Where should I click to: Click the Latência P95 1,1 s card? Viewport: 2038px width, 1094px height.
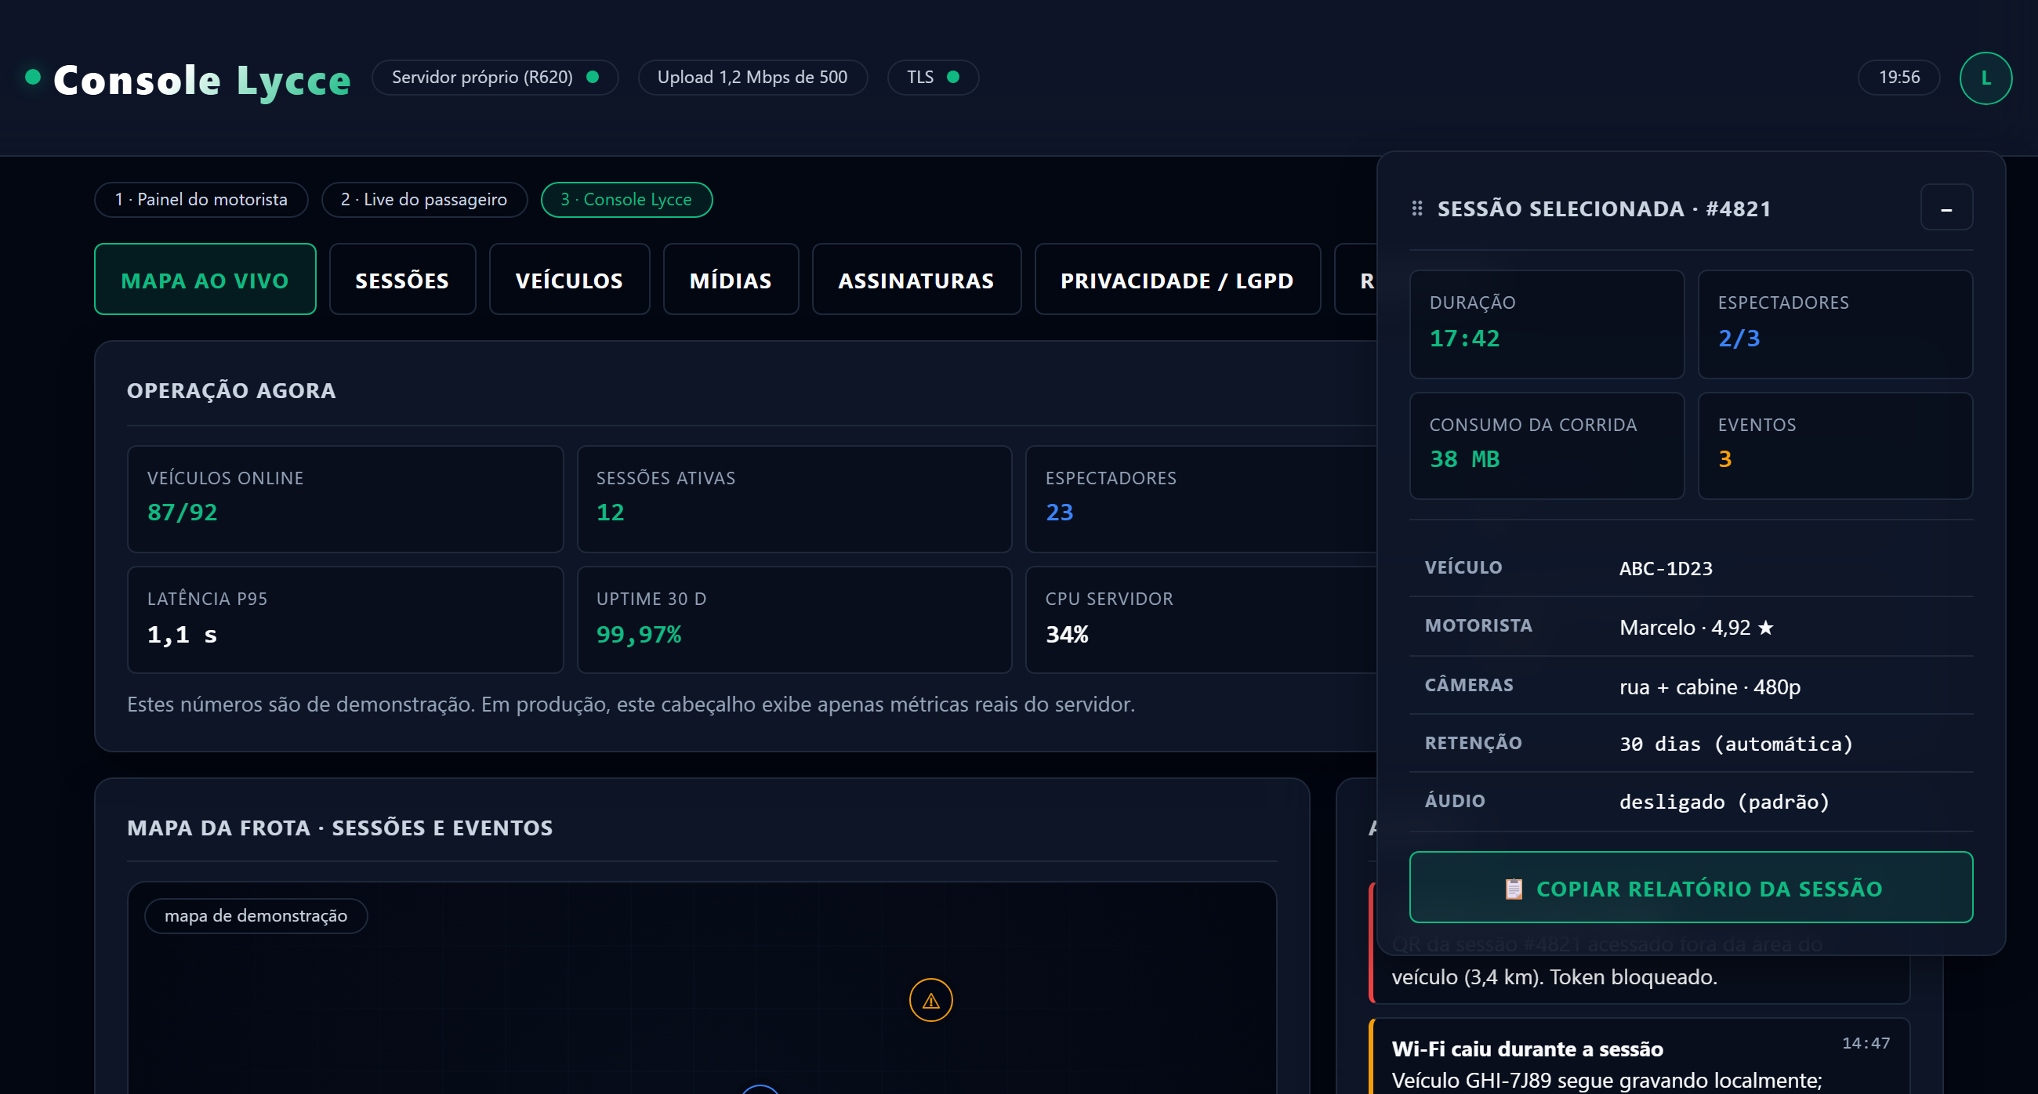point(345,619)
